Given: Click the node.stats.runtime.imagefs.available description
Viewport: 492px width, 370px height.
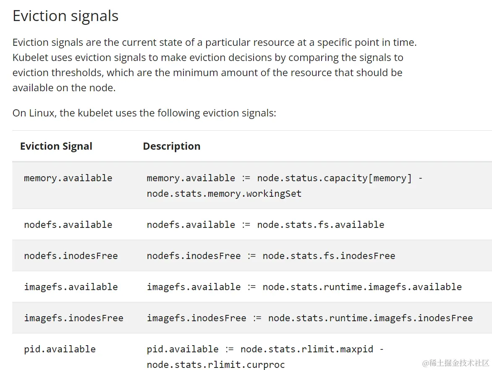Looking at the screenshot, I should (304, 287).
